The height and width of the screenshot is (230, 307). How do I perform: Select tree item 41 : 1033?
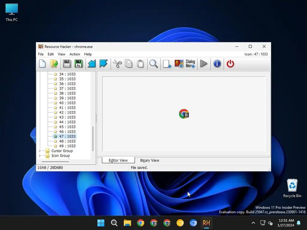pyautogui.click(x=67, y=108)
